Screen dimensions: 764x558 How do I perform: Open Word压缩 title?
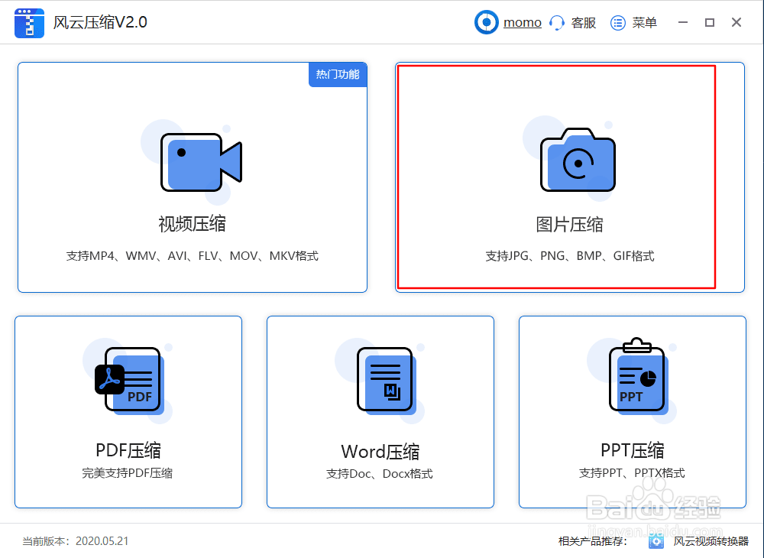point(380,452)
